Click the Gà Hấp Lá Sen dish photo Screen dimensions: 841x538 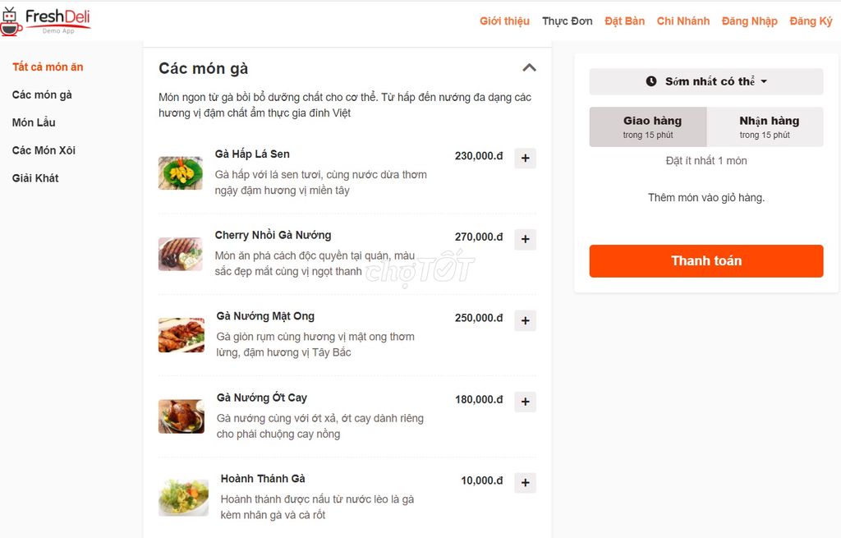coord(181,172)
